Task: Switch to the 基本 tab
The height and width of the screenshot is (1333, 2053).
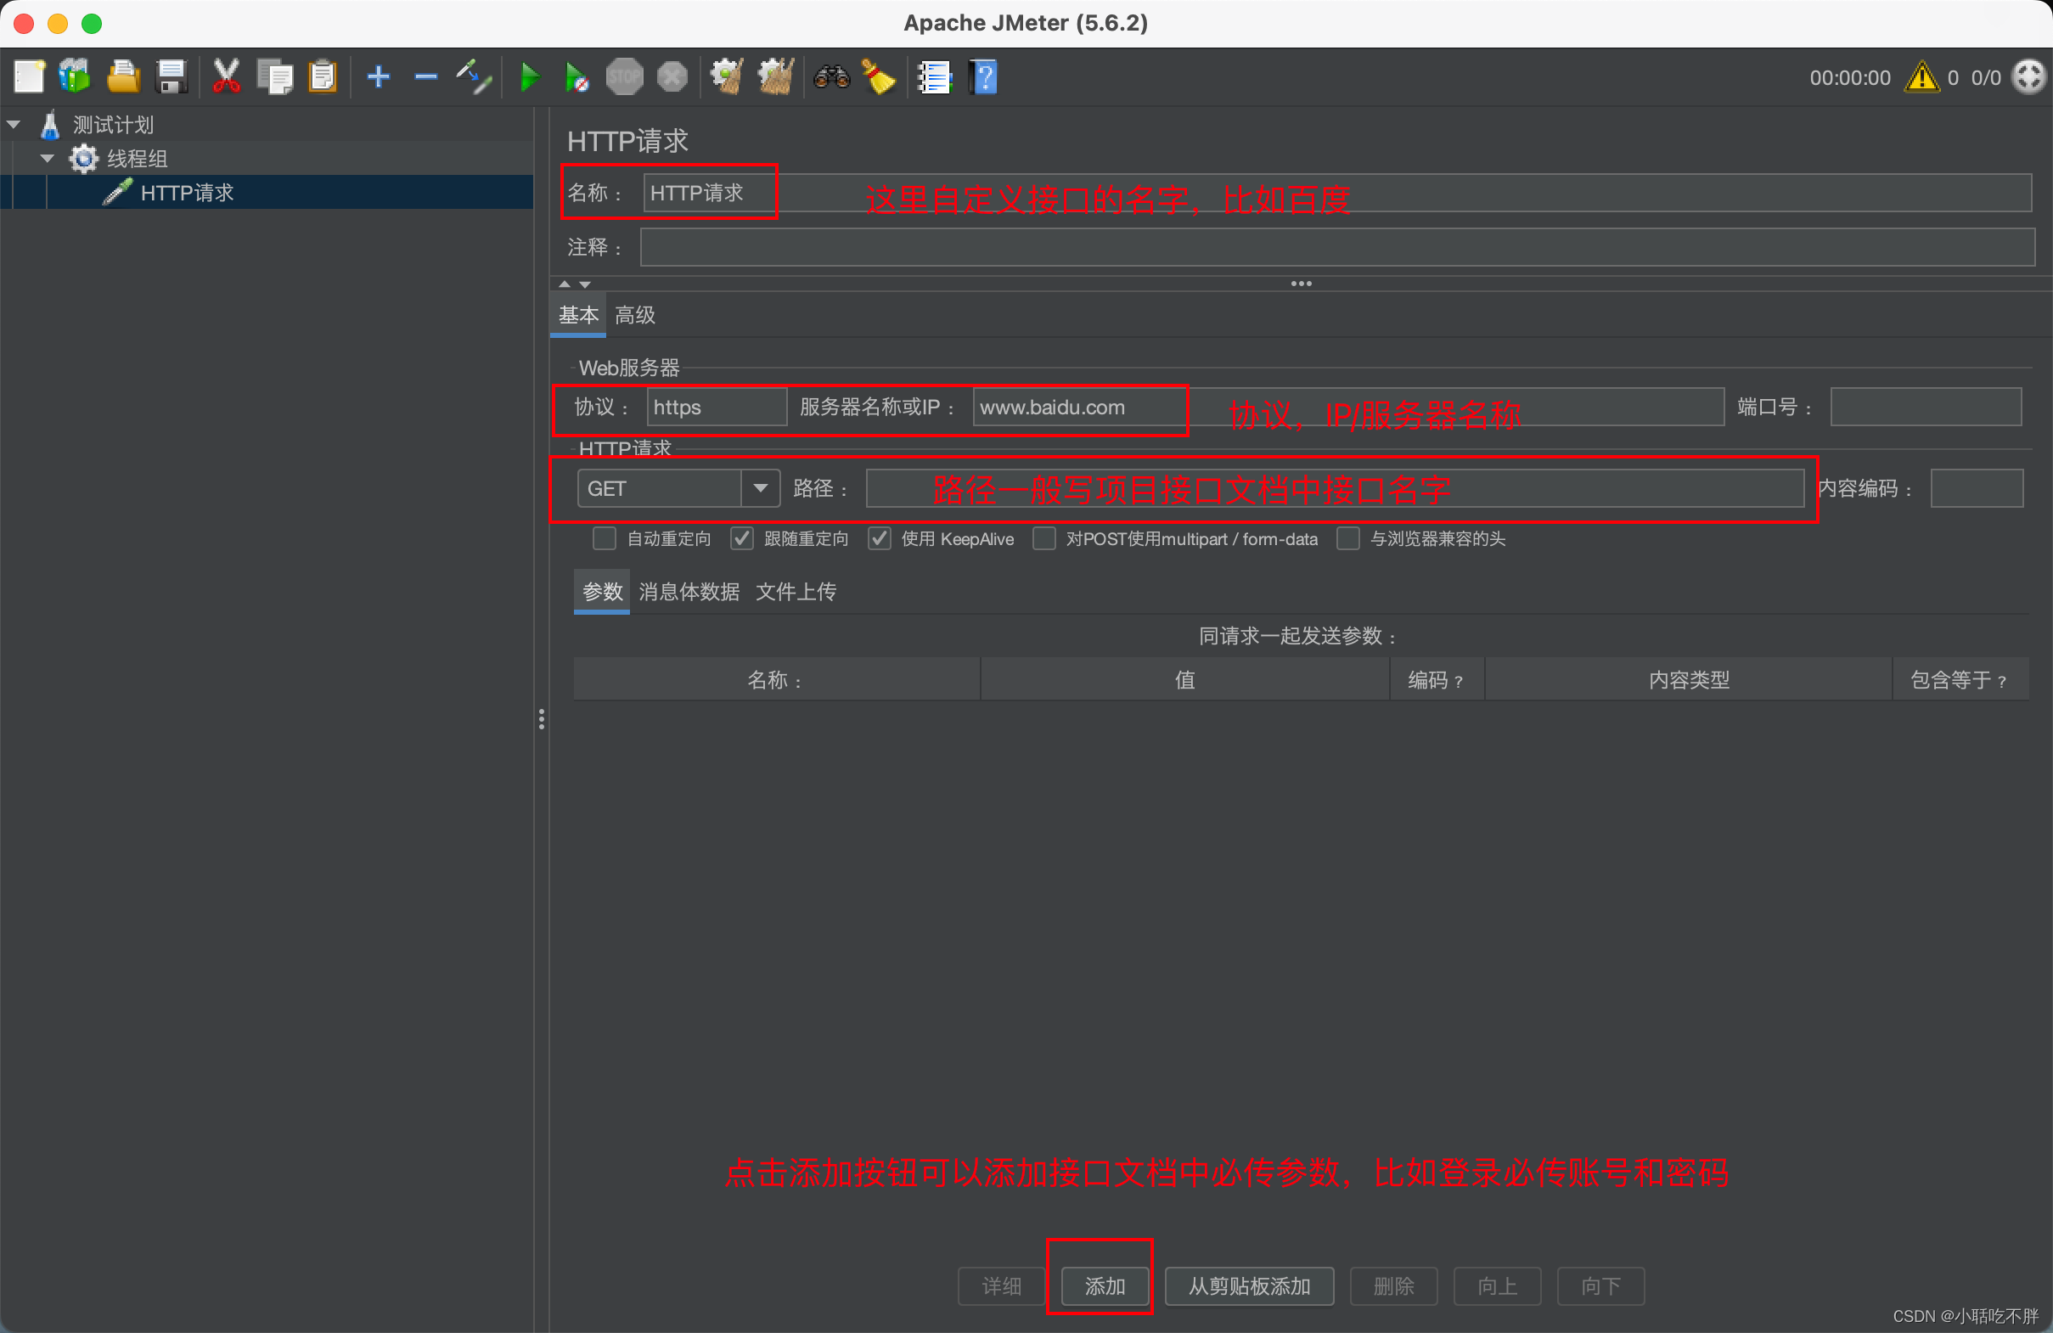Action: click(x=578, y=315)
